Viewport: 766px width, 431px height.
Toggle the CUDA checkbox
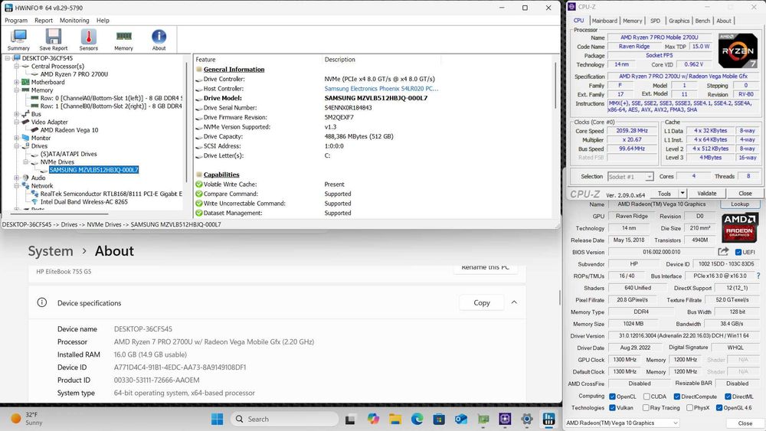[x=647, y=397]
